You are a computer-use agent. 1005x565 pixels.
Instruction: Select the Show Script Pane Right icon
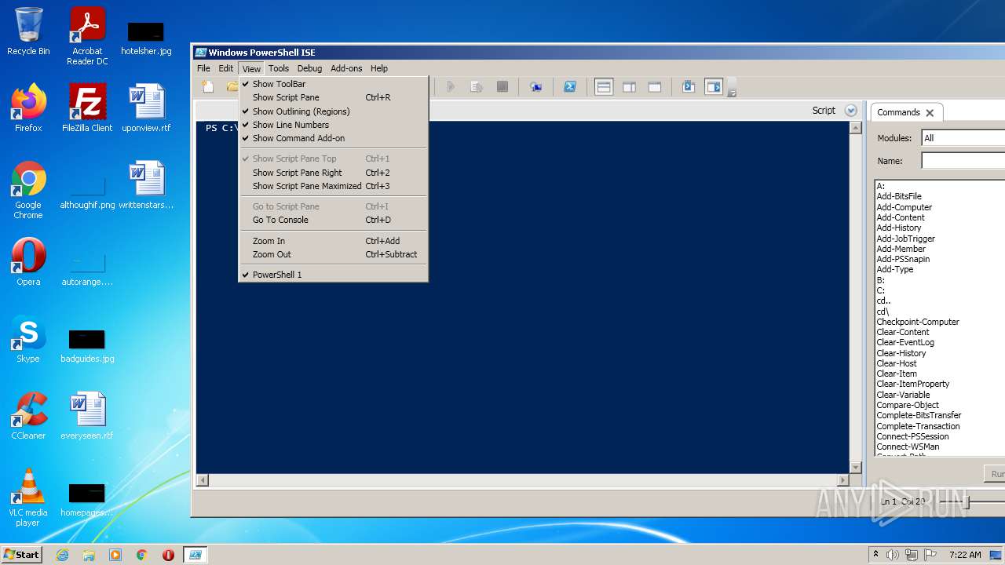point(630,87)
